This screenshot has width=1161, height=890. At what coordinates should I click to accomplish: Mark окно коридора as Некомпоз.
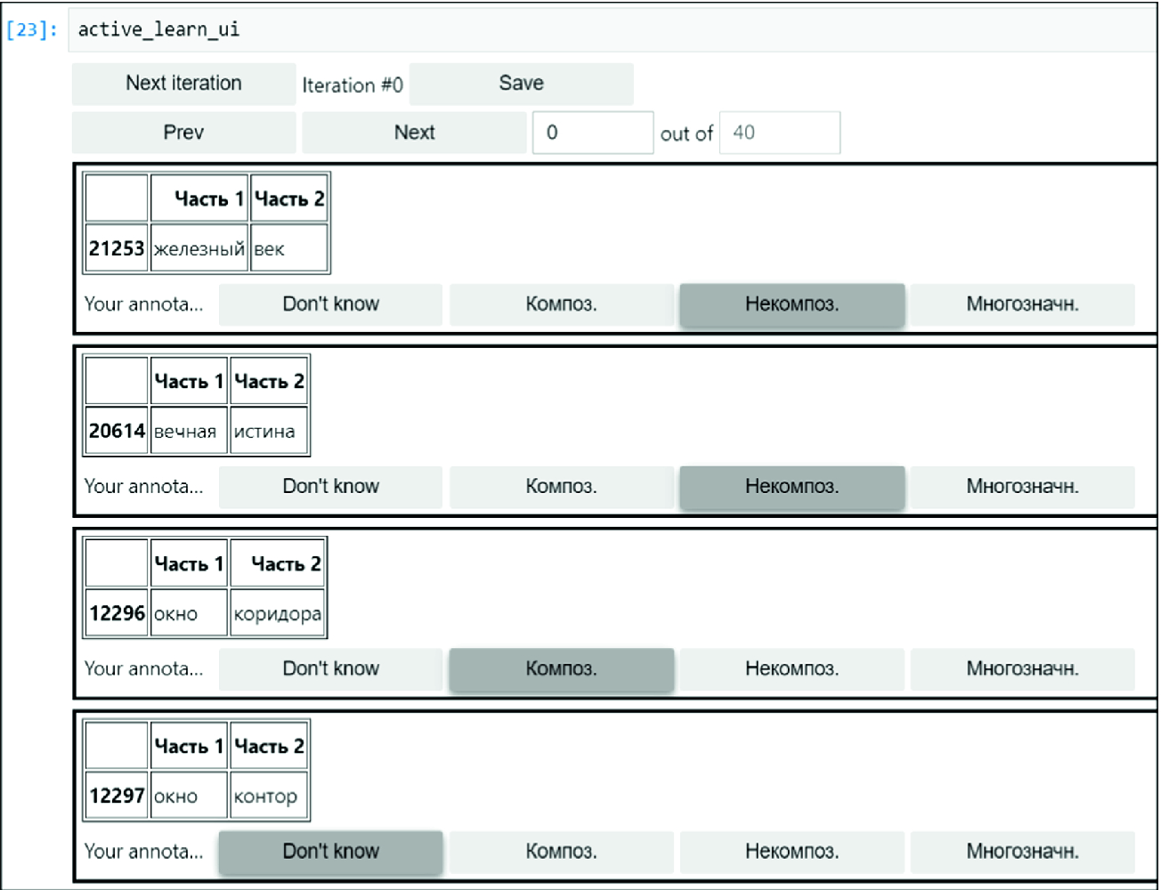point(792,669)
